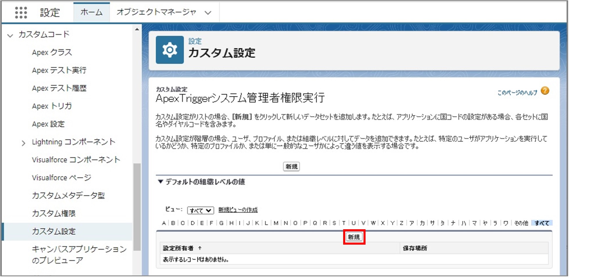Filter list by letter W
589x278 pixels.
pyautogui.click(x=373, y=223)
